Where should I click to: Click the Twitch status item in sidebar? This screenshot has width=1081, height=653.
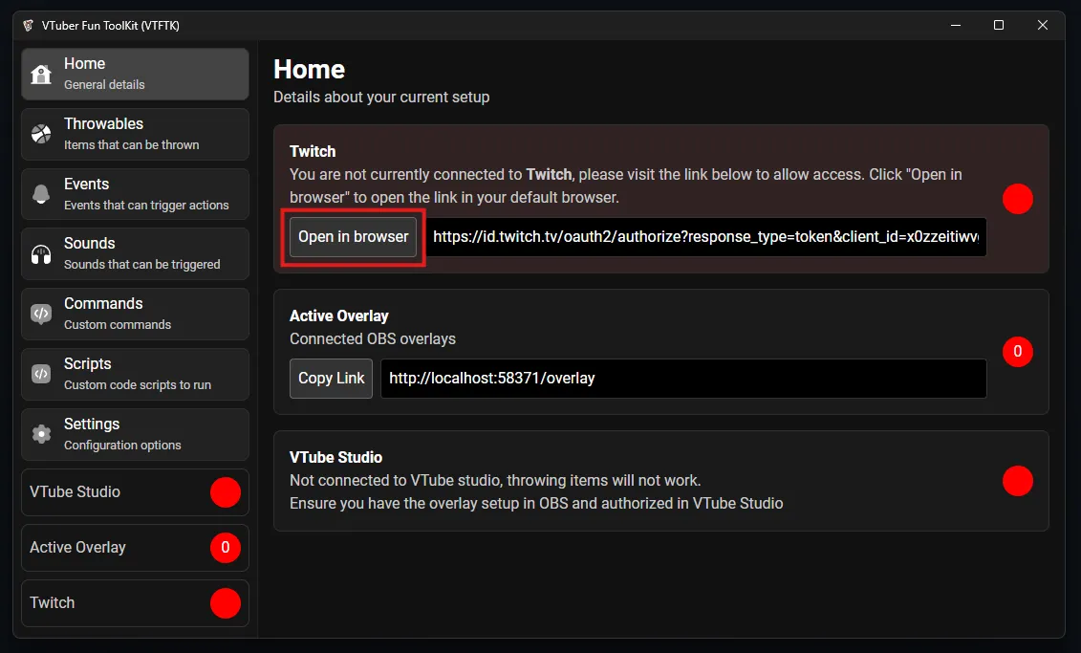(x=135, y=603)
